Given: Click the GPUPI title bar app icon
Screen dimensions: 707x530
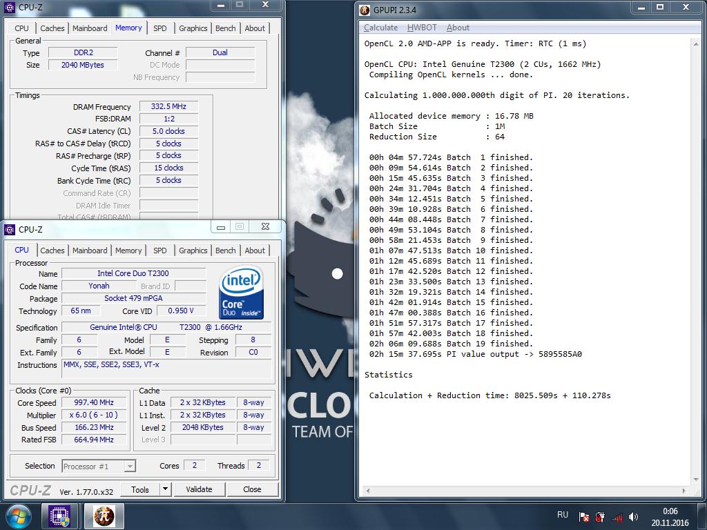Looking at the screenshot, I should (365, 10).
